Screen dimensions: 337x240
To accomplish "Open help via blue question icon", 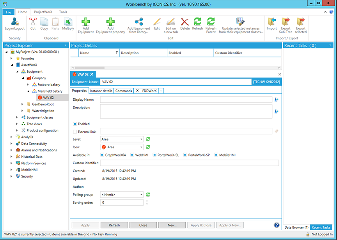I will [x=277, y=225].
